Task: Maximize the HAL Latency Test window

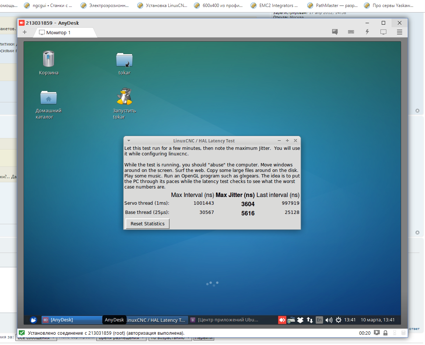Action: click(287, 141)
